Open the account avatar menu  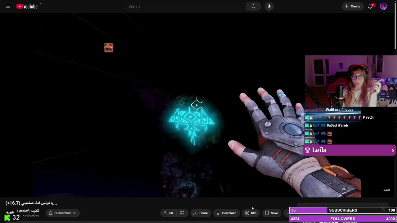coord(383,6)
